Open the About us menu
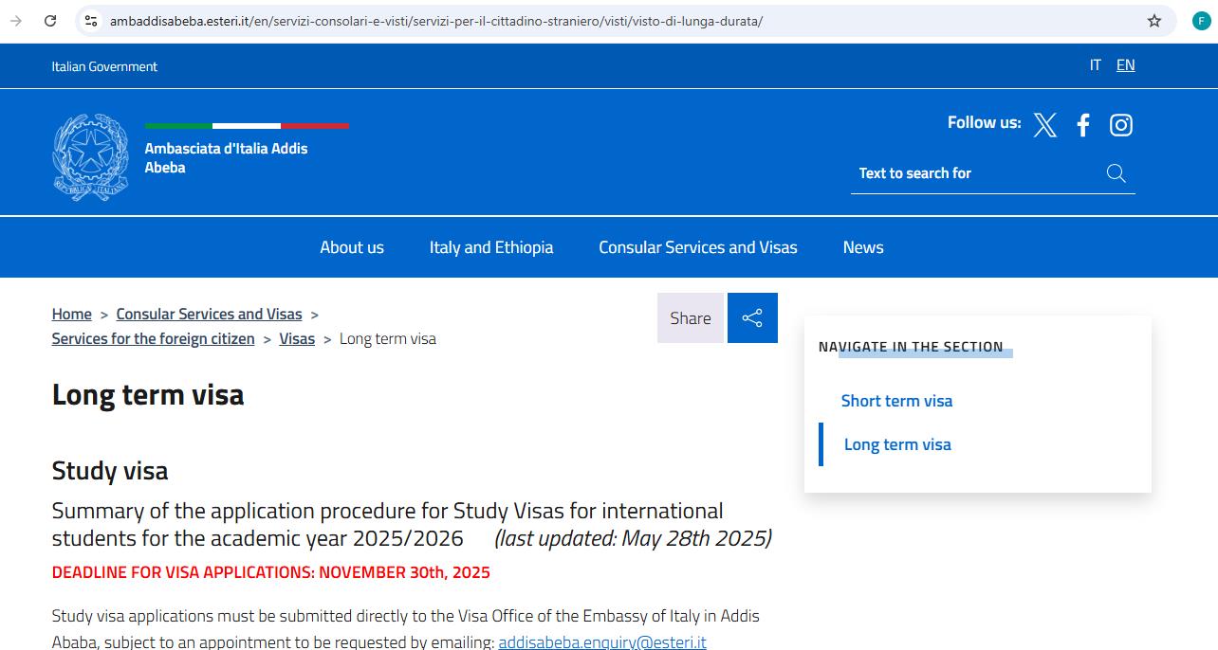Viewport: 1218px width, 650px height. pos(351,247)
